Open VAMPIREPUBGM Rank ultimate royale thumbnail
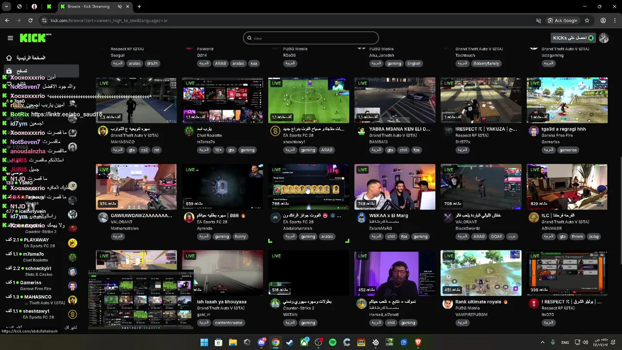The height and width of the screenshot is (350, 622). pyautogui.click(x=481, y=273)
